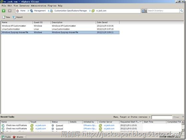Click the Clear filter button
This screenshot has width=186, height=140.
pyautogui.click(x=176, y=117)
